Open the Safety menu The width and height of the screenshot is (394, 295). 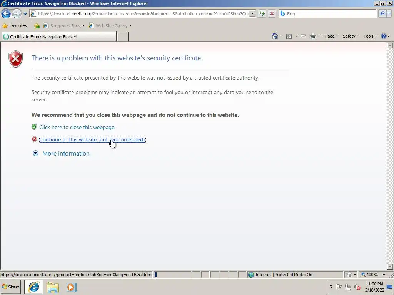click(x=351, y=36)
